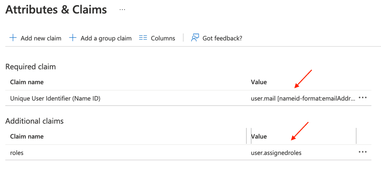Click the Attributes & Claims page title
The width and height of the screenshot is (381, 178).
[x=56, y=10]
